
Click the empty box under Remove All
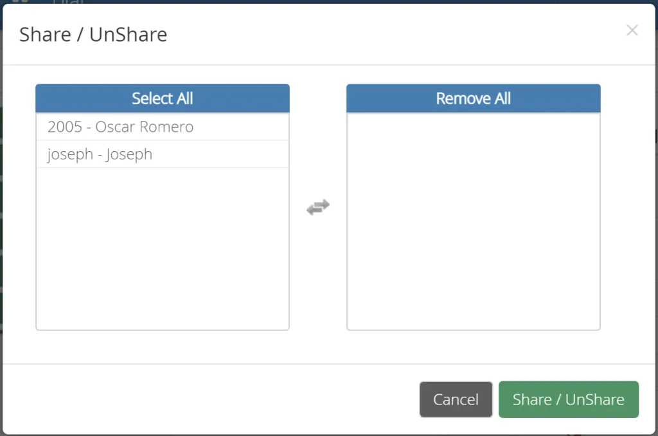tap(474, 221)
